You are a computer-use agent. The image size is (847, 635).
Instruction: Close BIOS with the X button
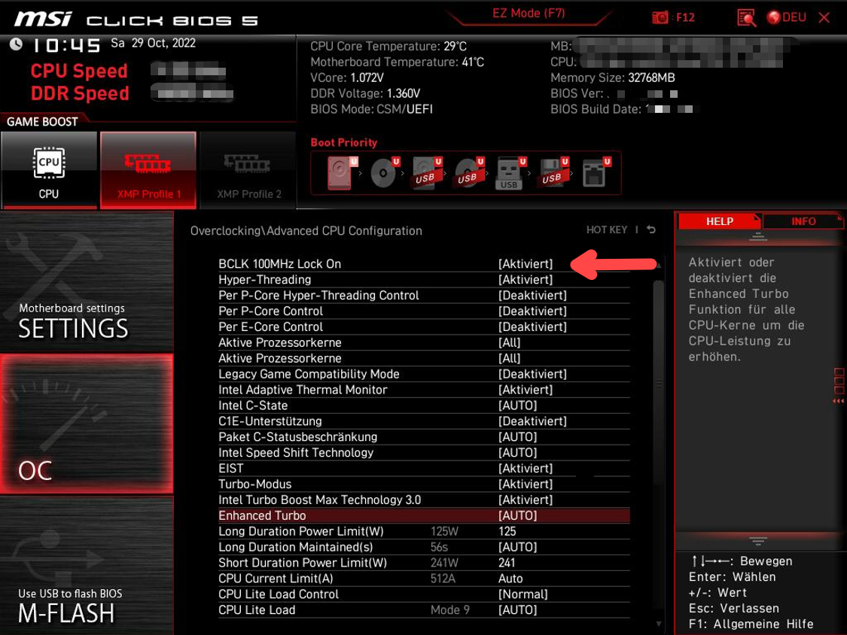click(x=824, y=18)
